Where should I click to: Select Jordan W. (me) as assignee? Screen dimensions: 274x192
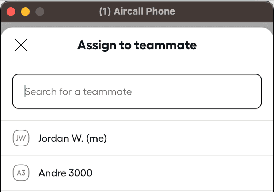tap(72, 138)
